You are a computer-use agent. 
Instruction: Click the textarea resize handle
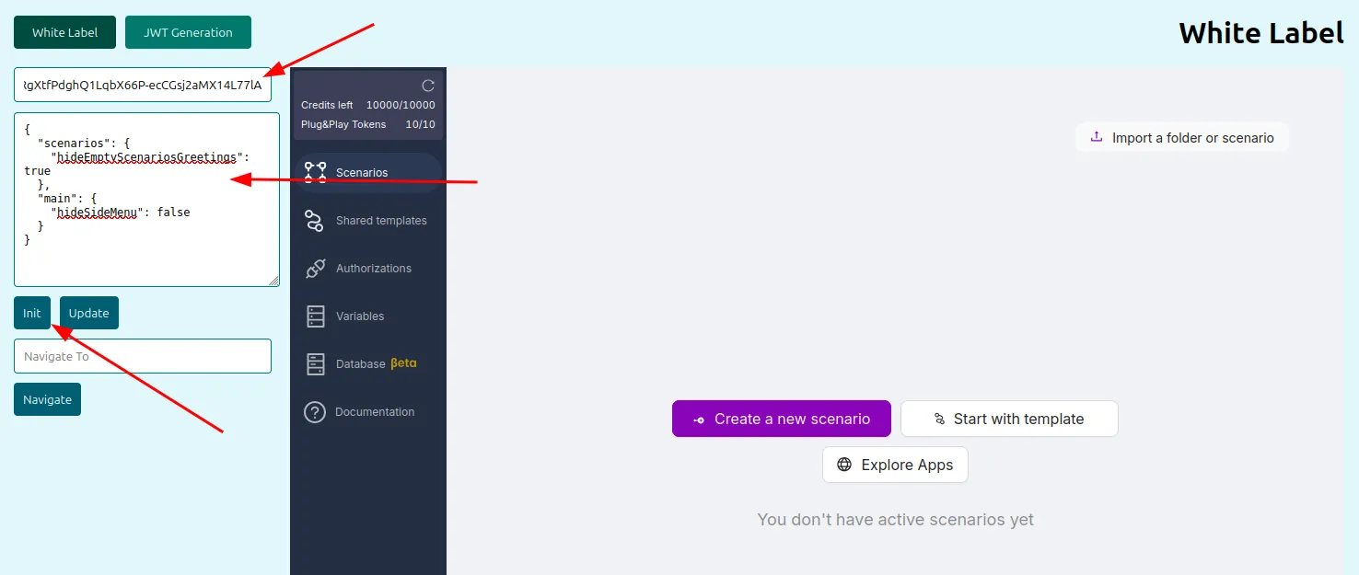pos(274,282)
